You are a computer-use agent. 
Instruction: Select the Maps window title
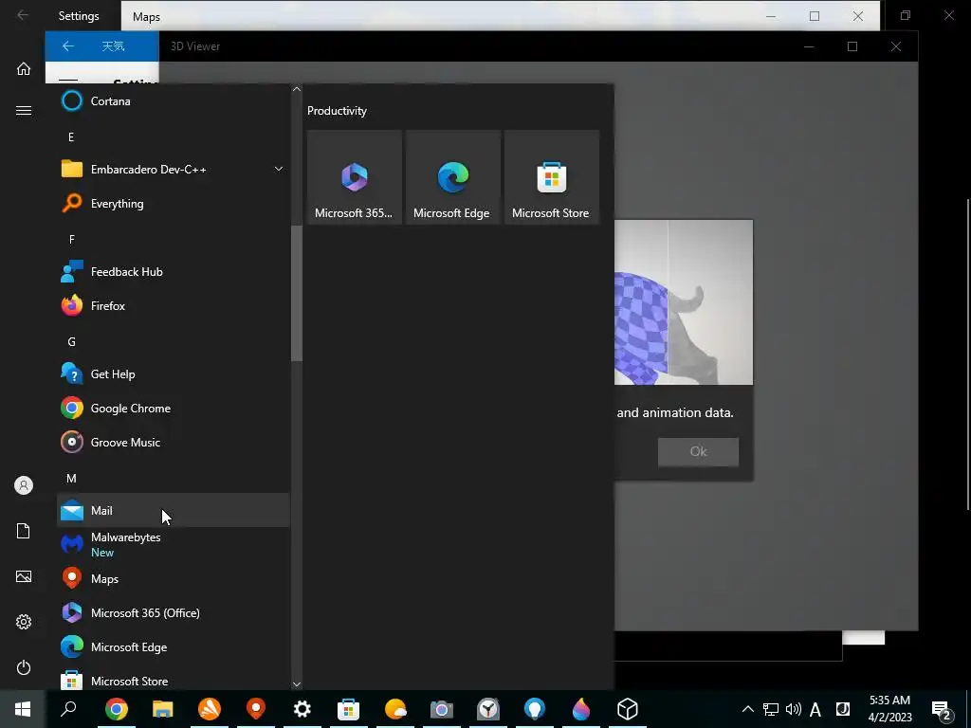click(x=146, y=17)
